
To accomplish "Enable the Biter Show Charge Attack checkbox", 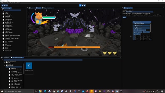I will 134,38.
